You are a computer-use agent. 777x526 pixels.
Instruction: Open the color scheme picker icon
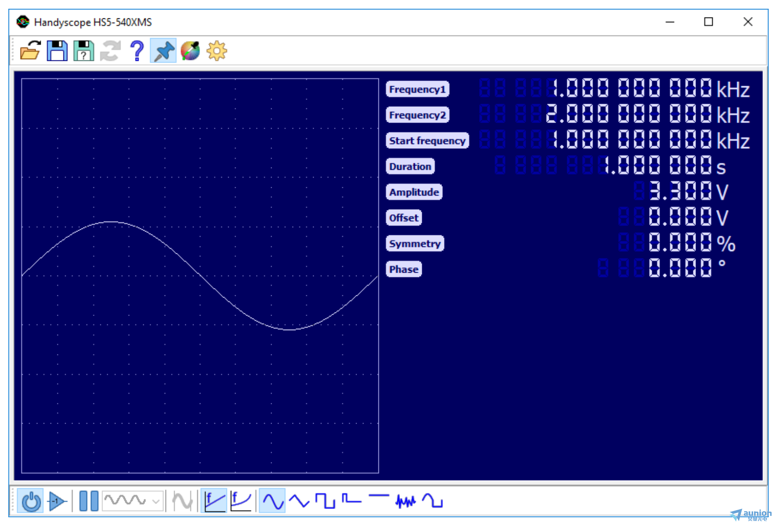pos(190,51)
